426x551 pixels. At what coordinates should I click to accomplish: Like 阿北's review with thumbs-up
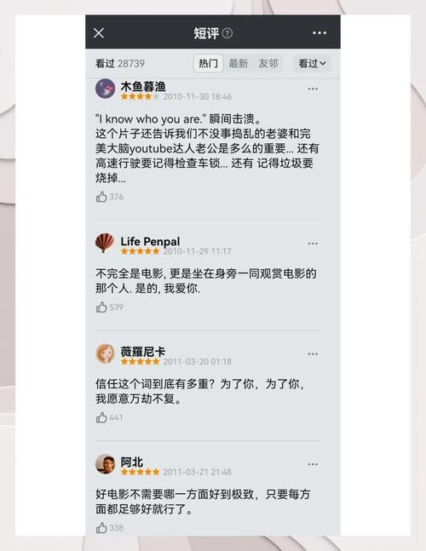(x=101, y=528)
